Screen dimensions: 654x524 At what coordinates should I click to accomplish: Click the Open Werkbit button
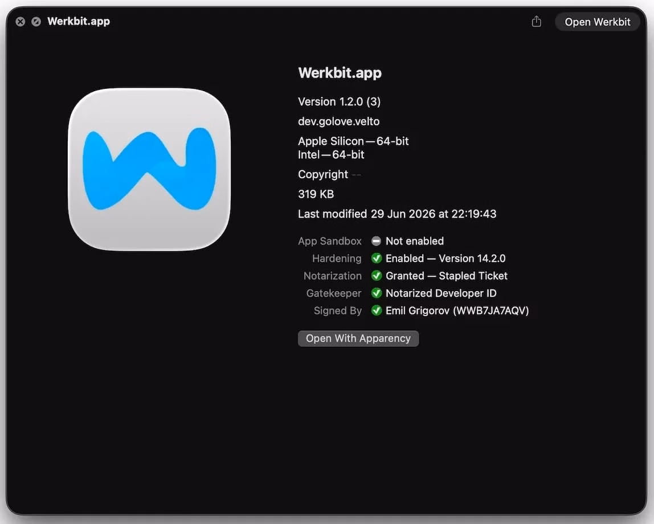pos(597,22)
